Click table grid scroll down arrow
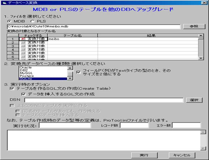Screen dimensions: 209x160 coord(201,58)
